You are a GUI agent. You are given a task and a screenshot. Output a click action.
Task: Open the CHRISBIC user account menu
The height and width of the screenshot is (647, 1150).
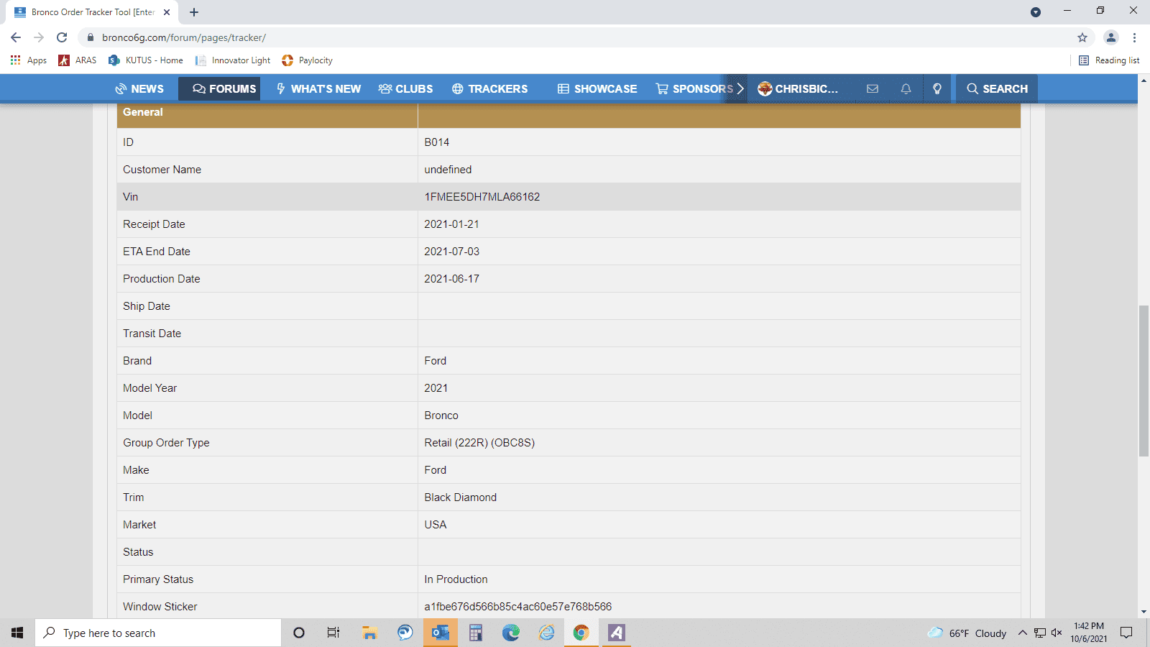[x=798, y=88]
